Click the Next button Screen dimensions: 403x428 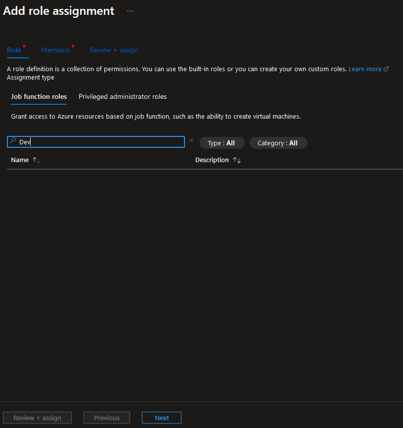tap(162, 418)
